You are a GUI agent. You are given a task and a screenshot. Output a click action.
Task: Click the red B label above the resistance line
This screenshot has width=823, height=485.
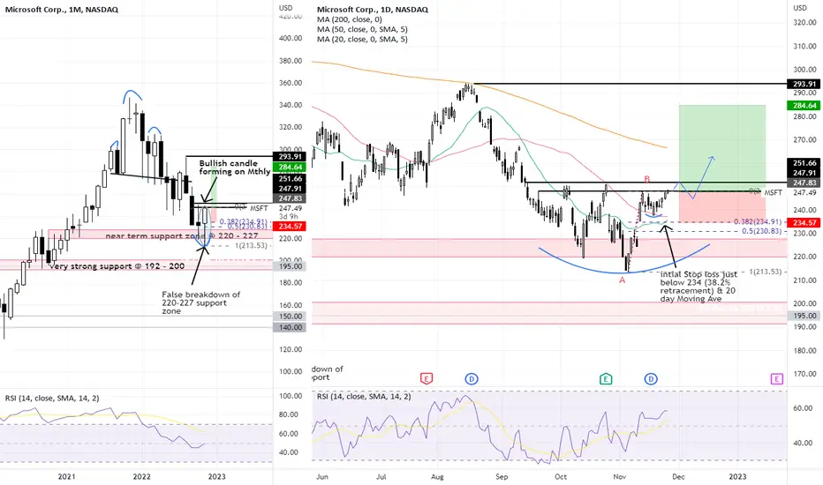(646, 179)
